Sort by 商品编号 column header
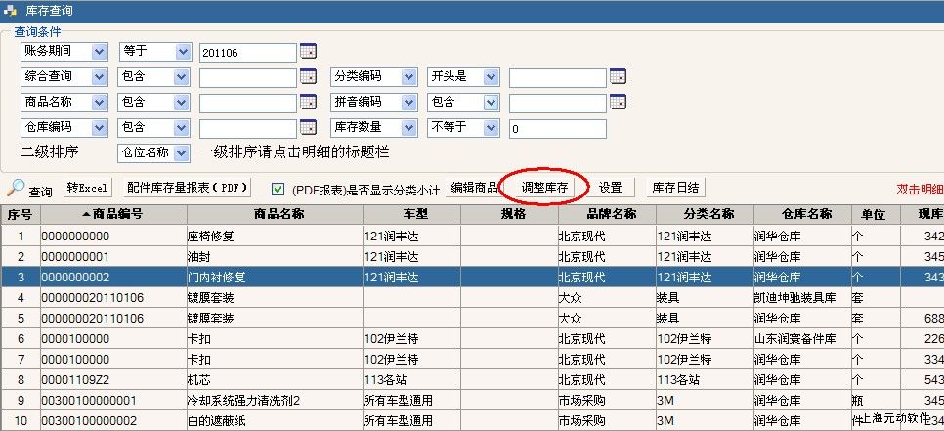Viewport: 944px width, 431px height. 112,214
